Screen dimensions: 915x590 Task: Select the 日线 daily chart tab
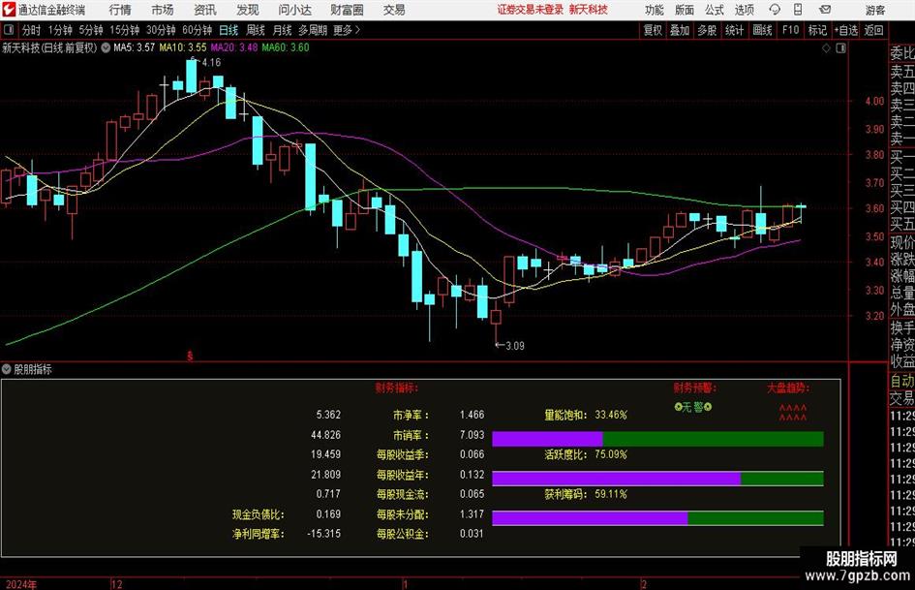(229, 30)
